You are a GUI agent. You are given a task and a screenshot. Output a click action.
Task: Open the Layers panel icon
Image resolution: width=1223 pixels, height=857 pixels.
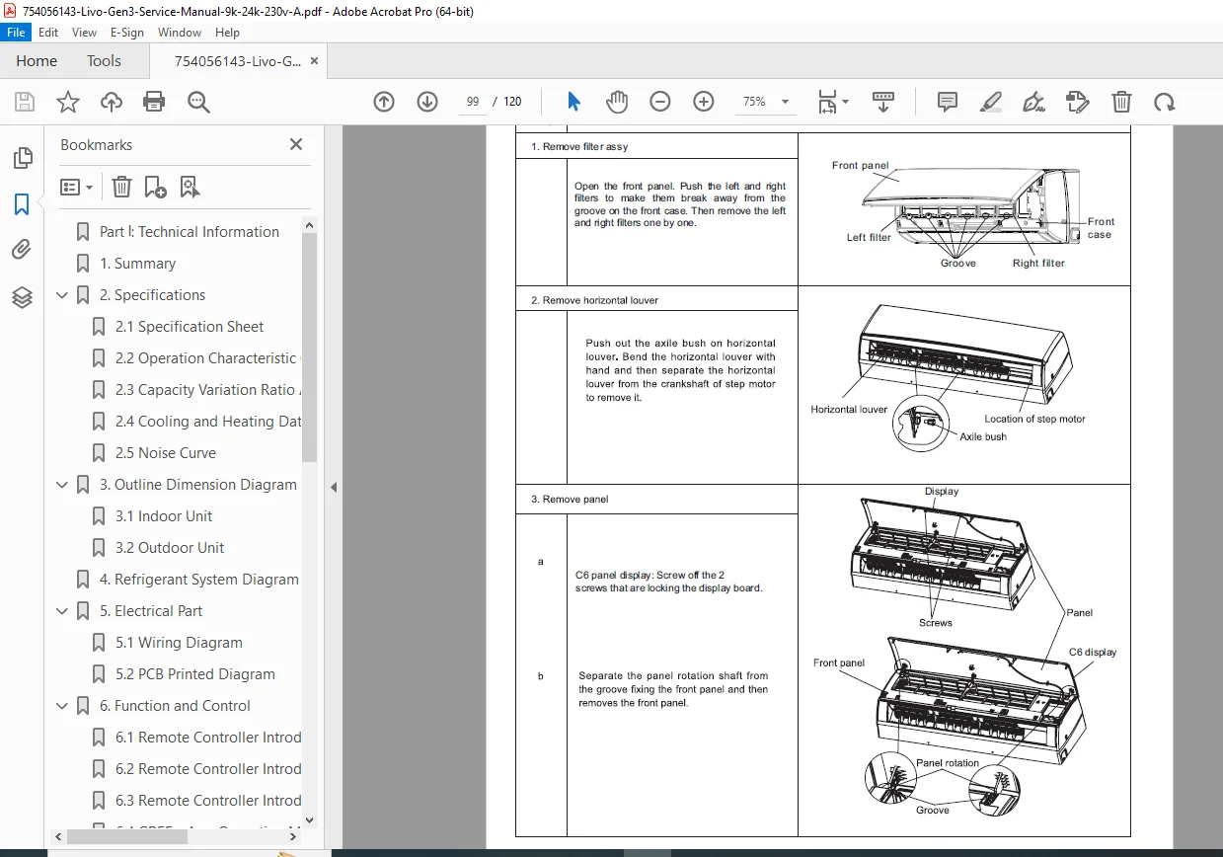[22, 296]
